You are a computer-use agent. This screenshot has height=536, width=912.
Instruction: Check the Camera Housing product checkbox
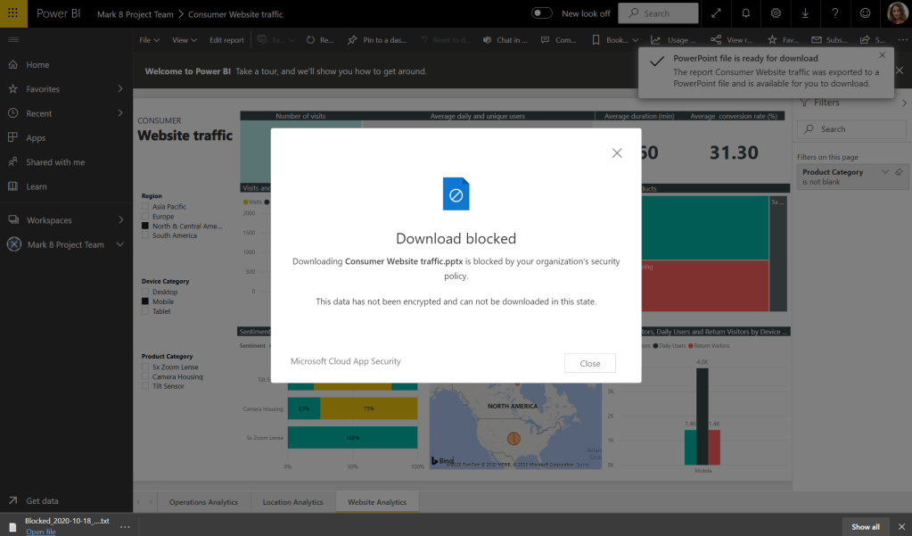pyautogui.click(x=146, y=376)
